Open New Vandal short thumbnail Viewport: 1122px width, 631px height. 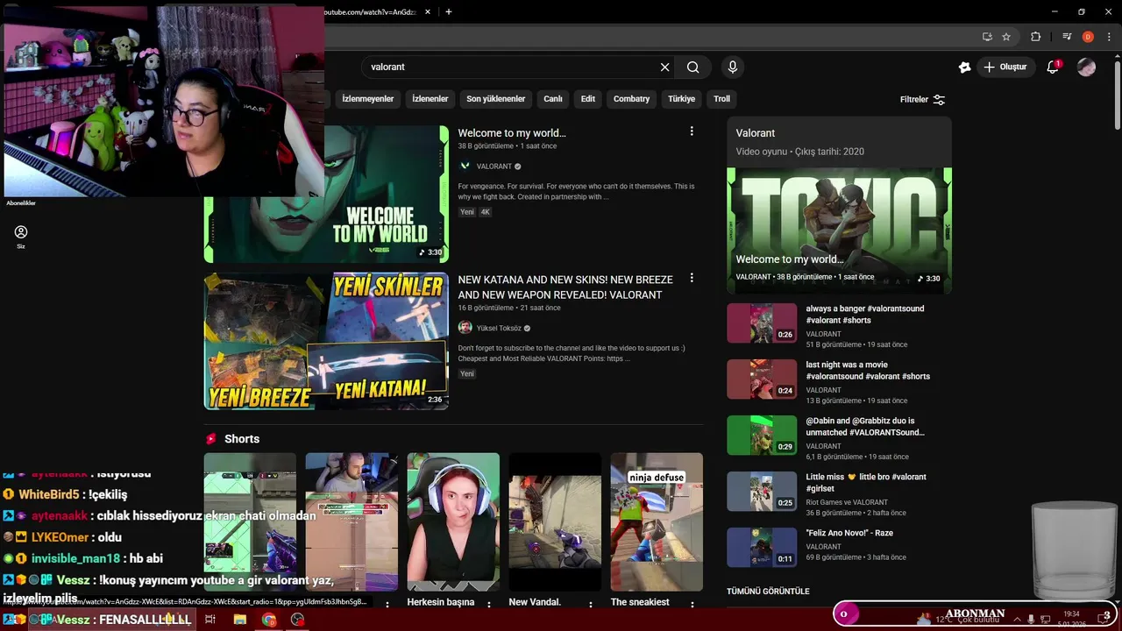(555, 521)
